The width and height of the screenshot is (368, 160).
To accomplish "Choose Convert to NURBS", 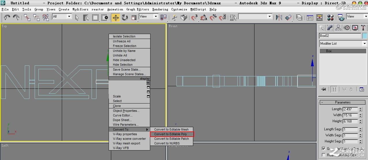I will pyautogui.click(x=172, y=143).
